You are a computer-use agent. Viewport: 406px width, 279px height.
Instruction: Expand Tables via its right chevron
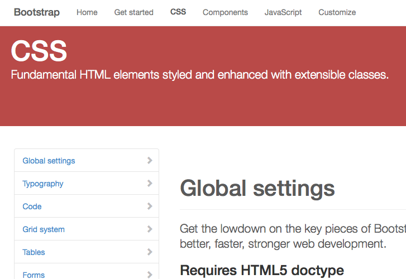pyautogui.click(x=150, y=252)
